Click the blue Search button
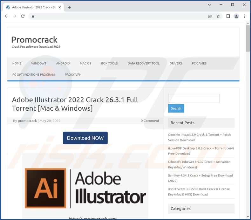The height and width of the screenshot is (220, 251). (x=176, y=108)
